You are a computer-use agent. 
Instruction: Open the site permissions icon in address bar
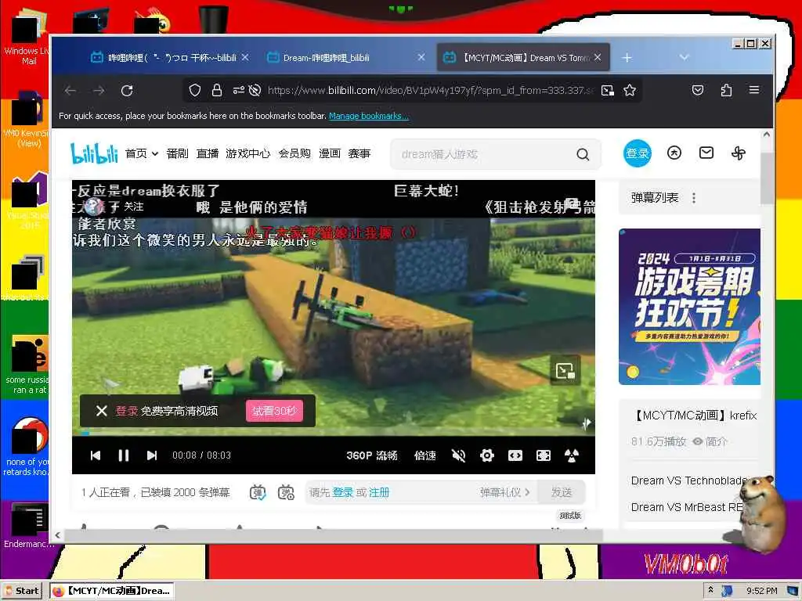tap(238, 91)
